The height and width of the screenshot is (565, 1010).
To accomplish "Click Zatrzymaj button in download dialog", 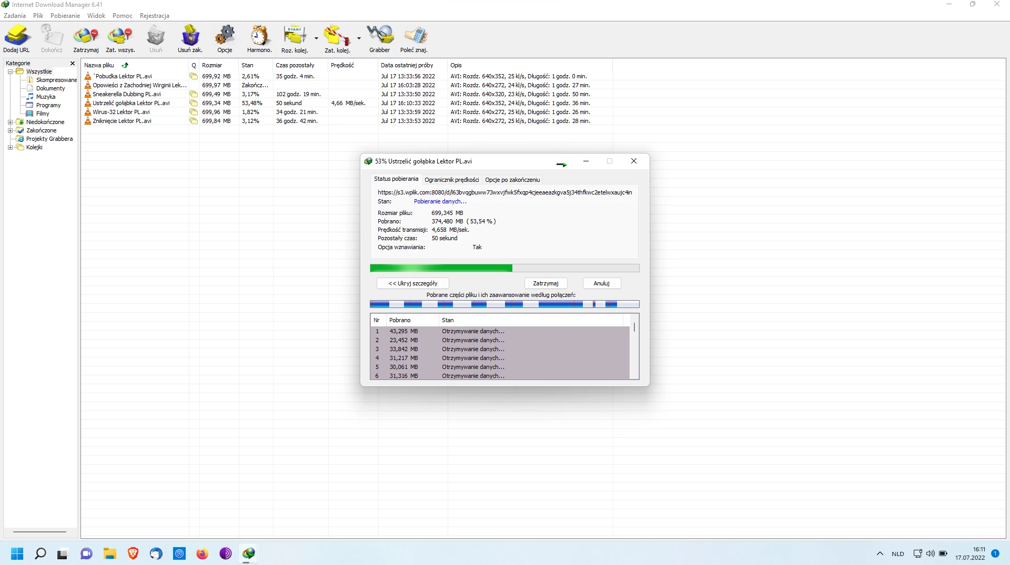I will (546, 283).
